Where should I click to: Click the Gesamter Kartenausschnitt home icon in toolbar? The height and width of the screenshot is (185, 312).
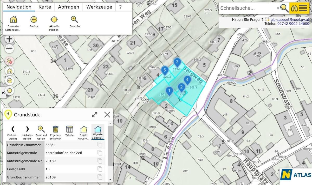13,20
